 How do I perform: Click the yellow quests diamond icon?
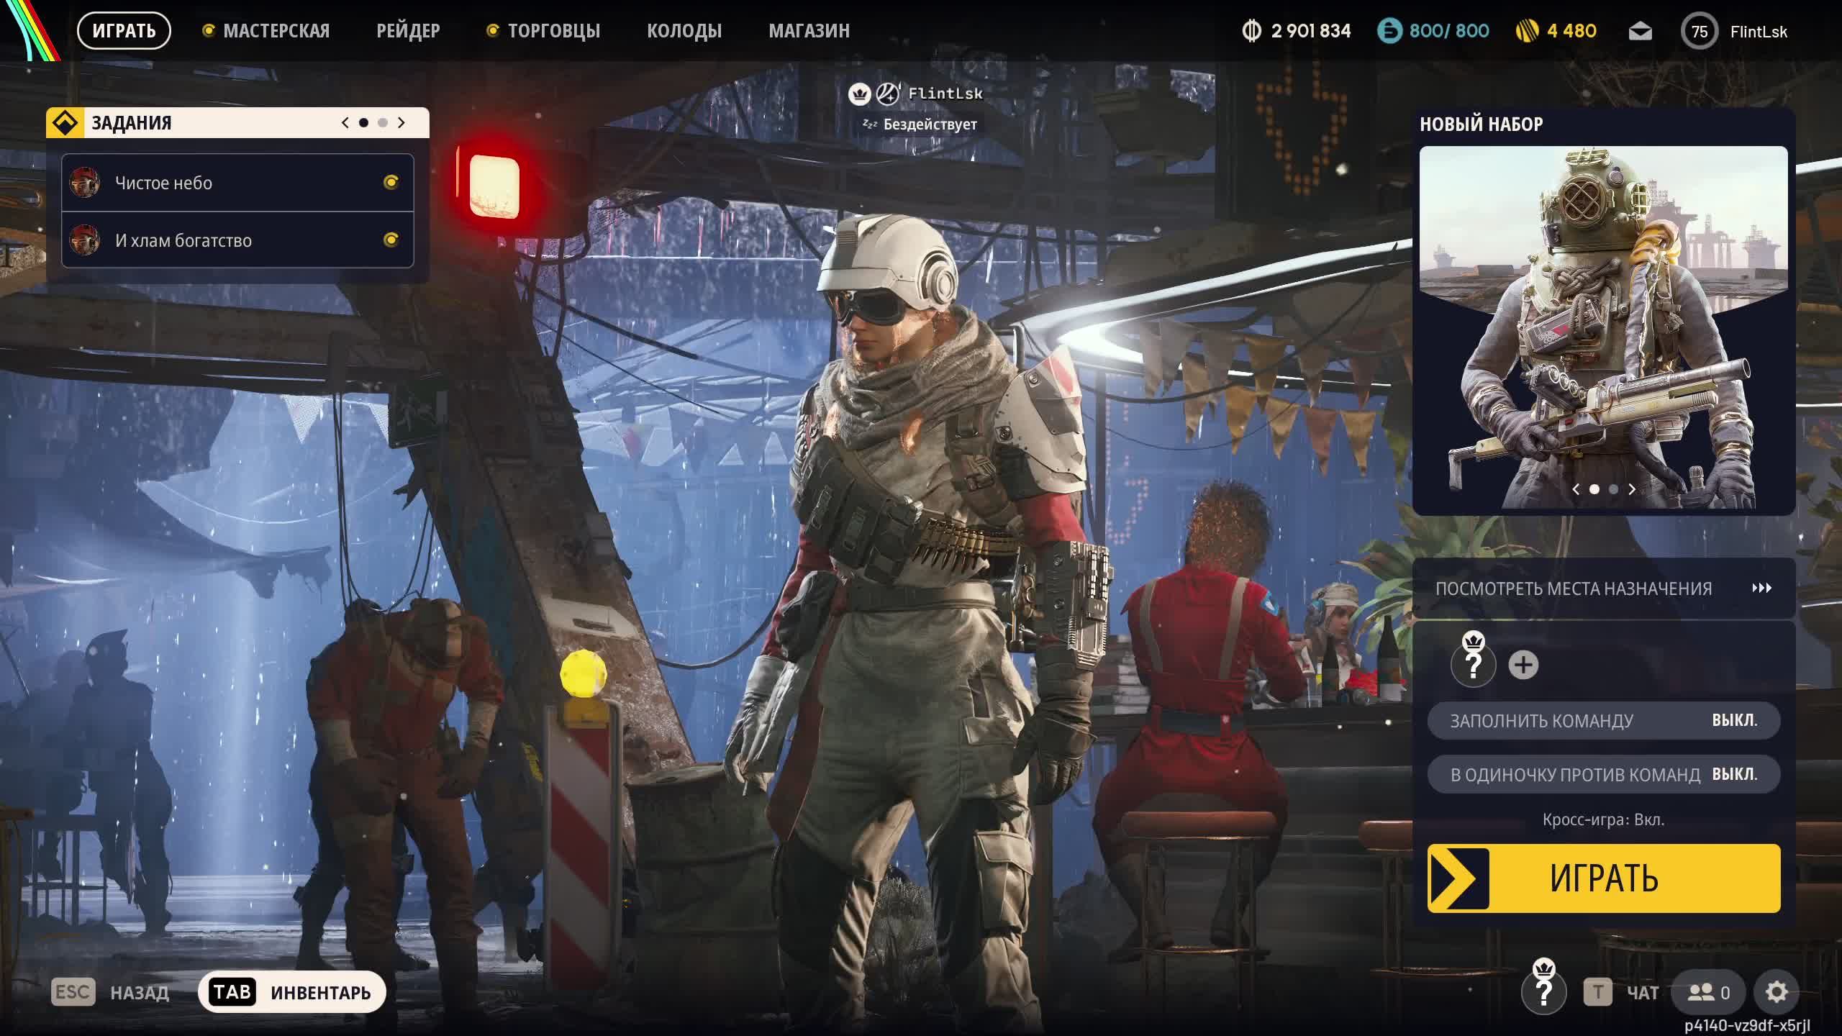(x=65, y=123)
